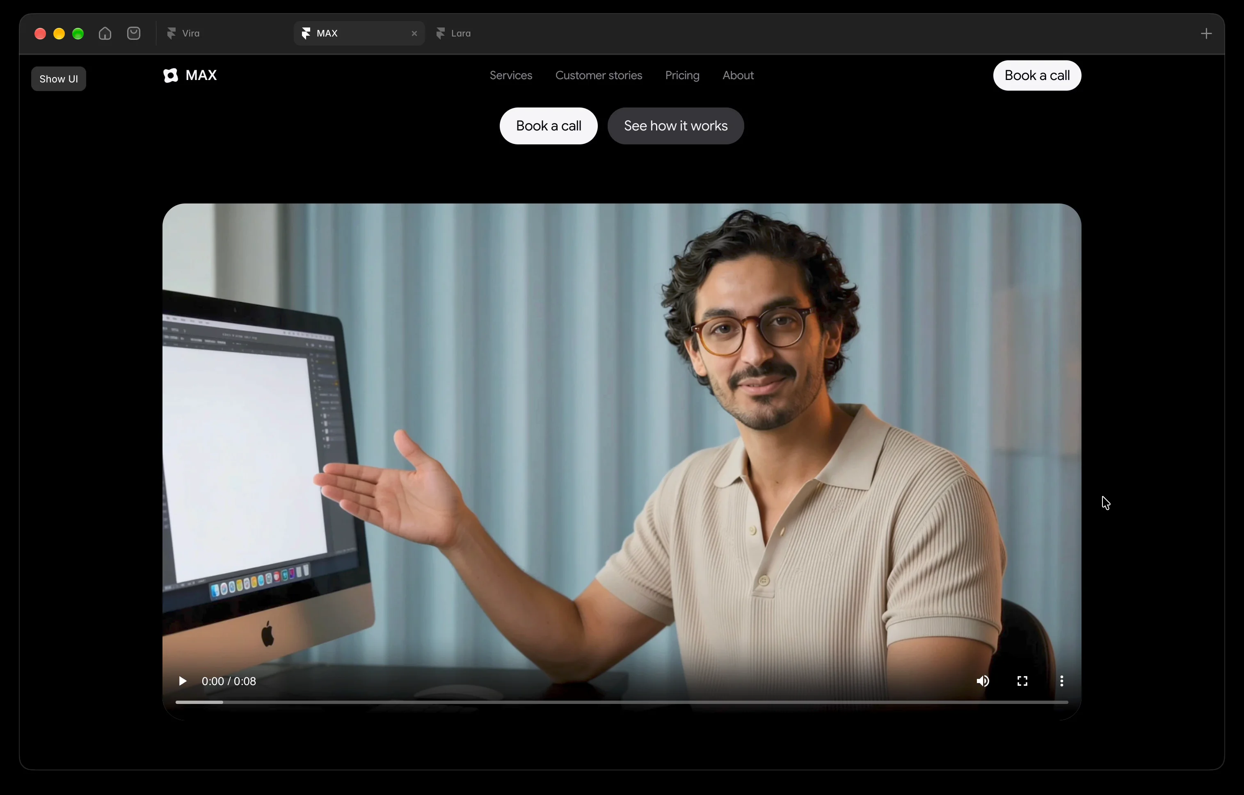Click the Show UI button
This screenshot has height=795, width=1244.
[x=58, y=78]
